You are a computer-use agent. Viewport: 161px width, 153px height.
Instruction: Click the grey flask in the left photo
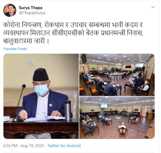68,111
